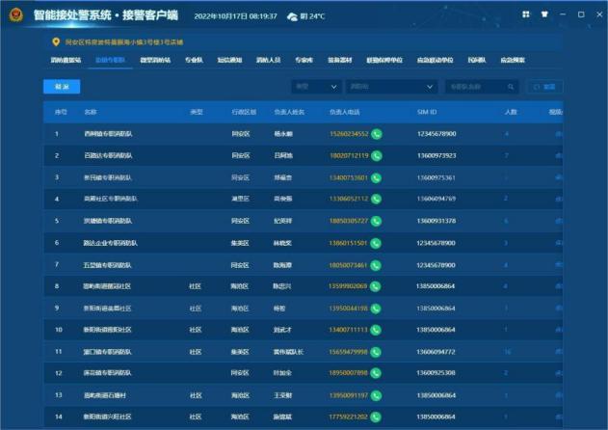Image resolution: width=608 pixels, height=430 pixels.
Task: Call the contact in row 4
Action: coord(376,199)
